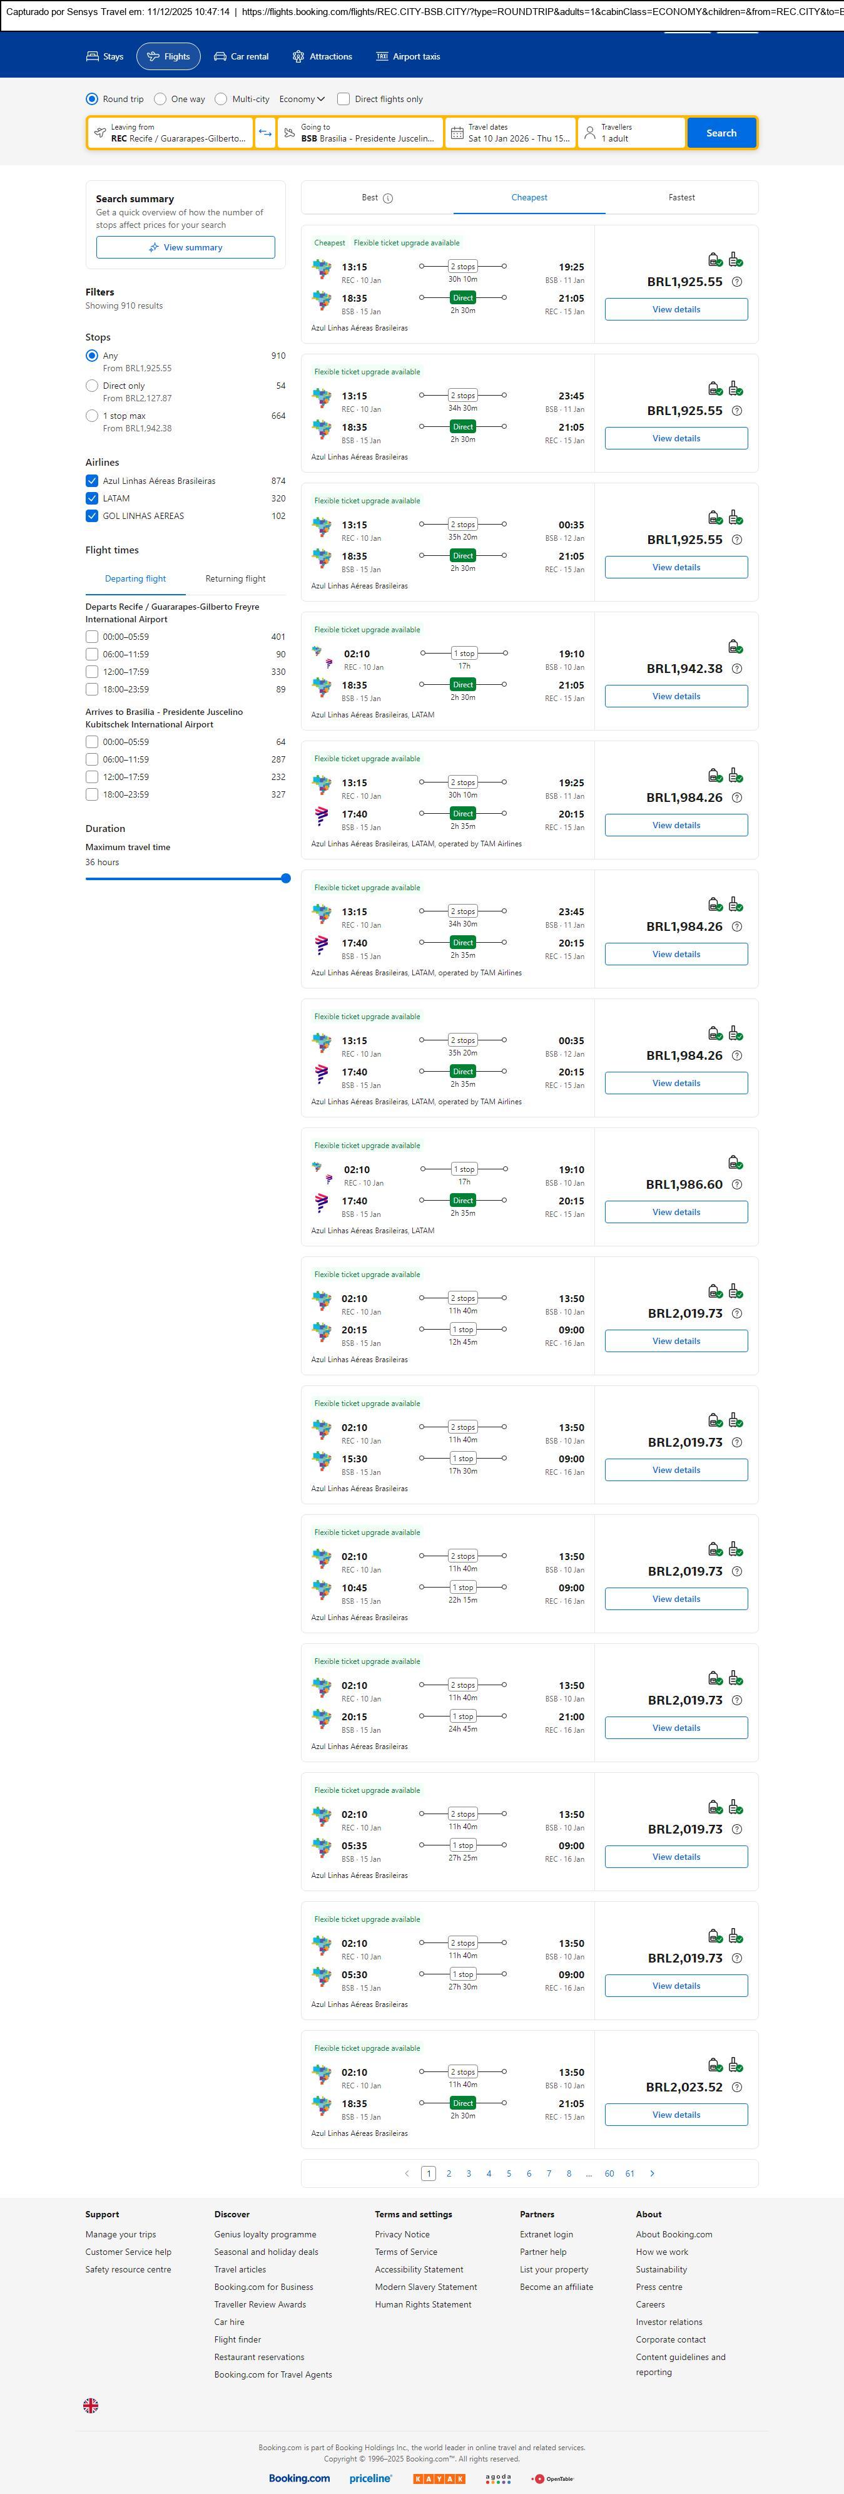
Task: Switch to the Fastest results tab
Action: tap(681, 198)
